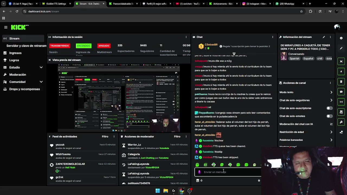This screenshot has height=195, width=347.
Task: Open fuzodota link in Warrior_Lc suspension row
Action: 164,148
